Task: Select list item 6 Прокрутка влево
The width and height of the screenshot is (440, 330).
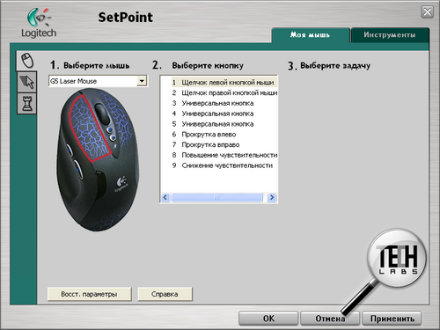Action: click(204, 135)
